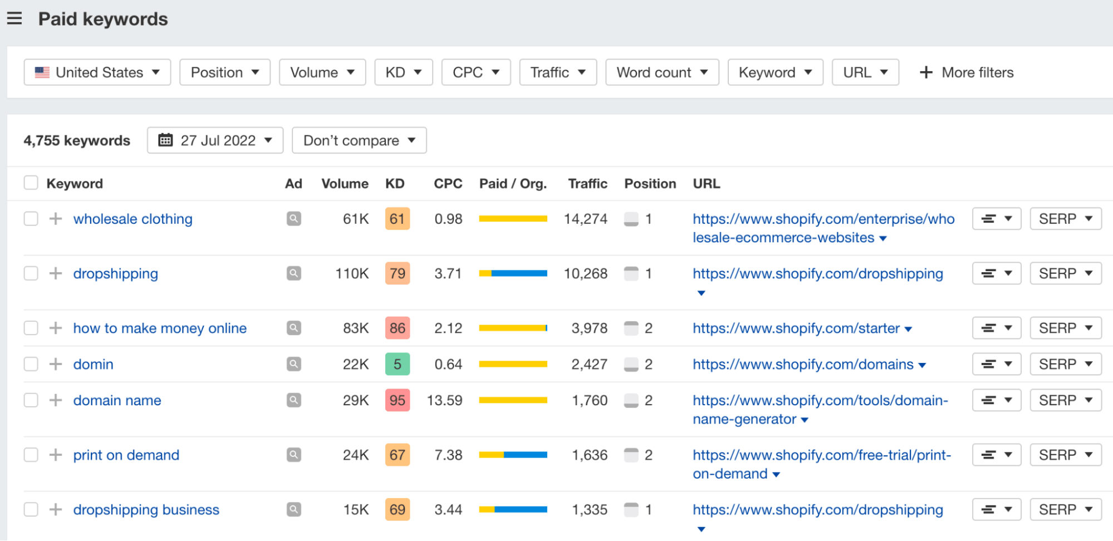Add wholesale clothing with plus icon

click(56, 219)
